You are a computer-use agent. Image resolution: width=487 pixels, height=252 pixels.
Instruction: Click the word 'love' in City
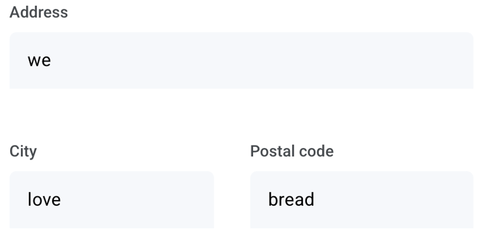(44, 199)
